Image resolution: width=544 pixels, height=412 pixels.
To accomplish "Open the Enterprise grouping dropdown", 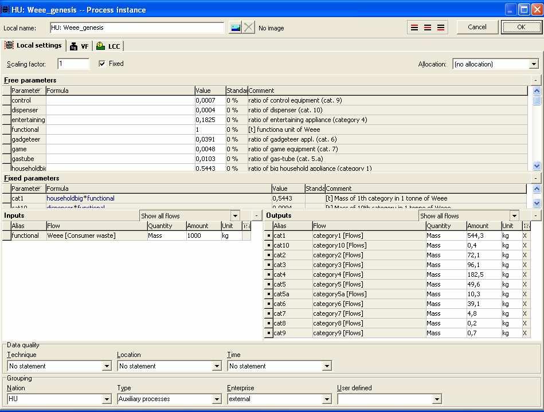I will coord(327,399).
